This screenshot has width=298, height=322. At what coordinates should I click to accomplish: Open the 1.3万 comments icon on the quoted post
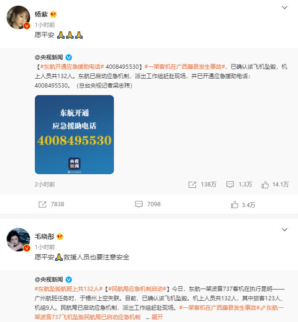coord(230,185)
